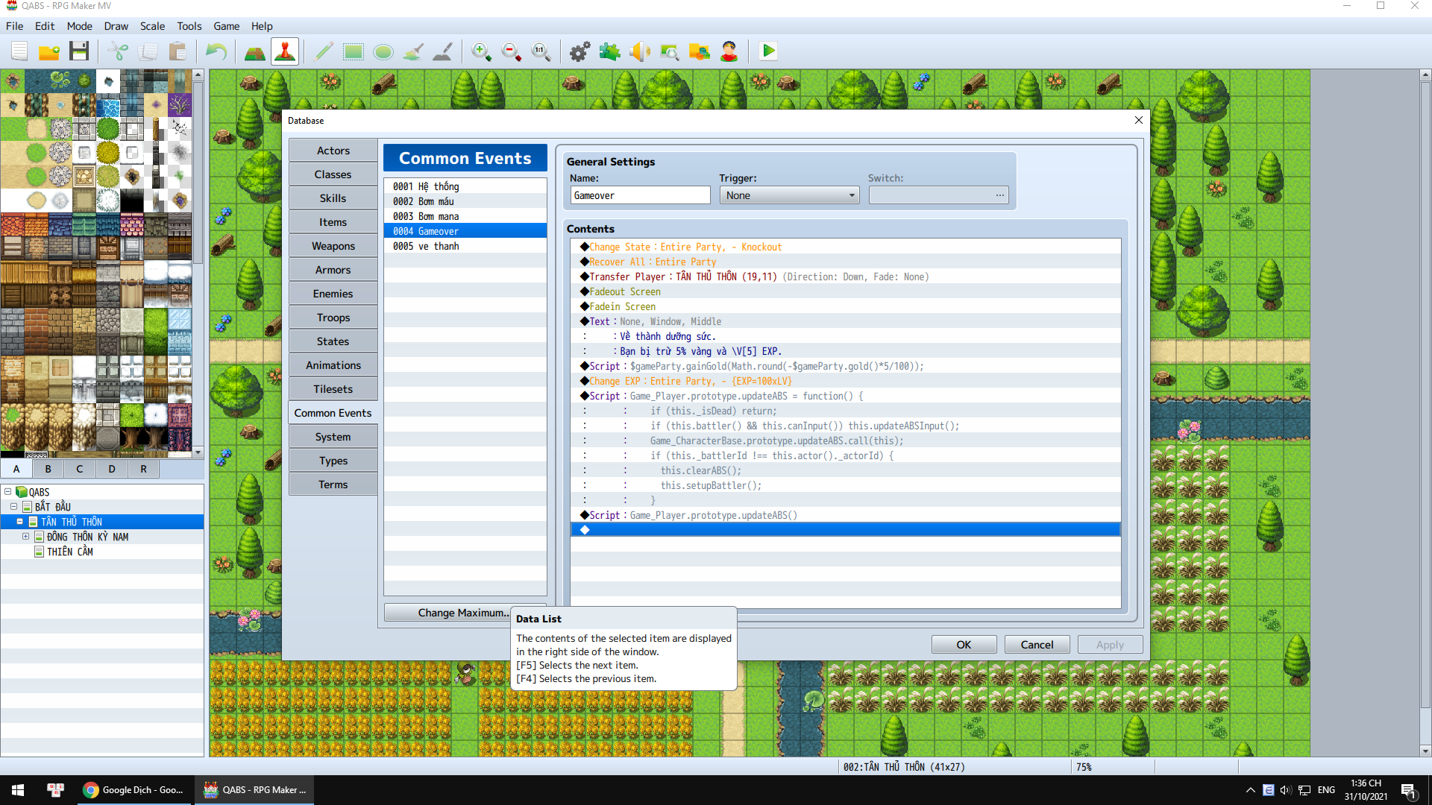
Task: Click the Undo arrow icon
Action: pos(216,51)
